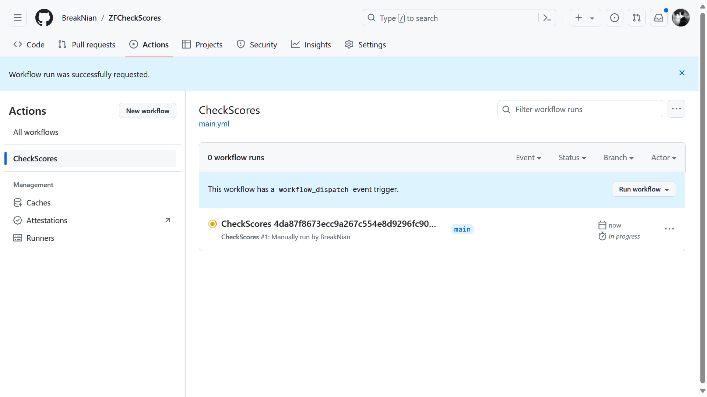Open the repository Settings tab

365,44
